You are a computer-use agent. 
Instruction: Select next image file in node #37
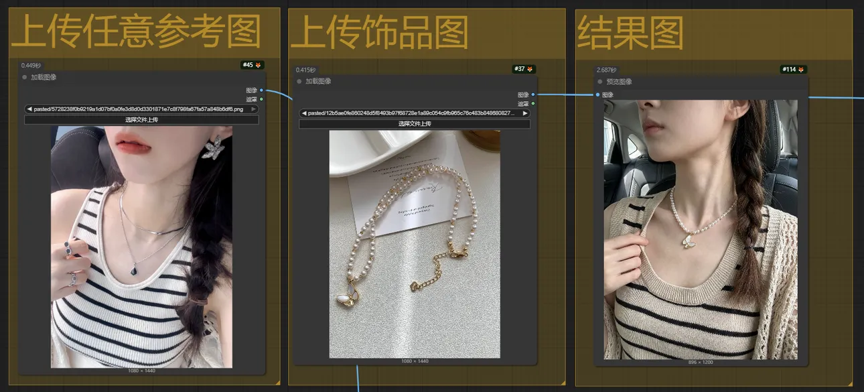525,113
